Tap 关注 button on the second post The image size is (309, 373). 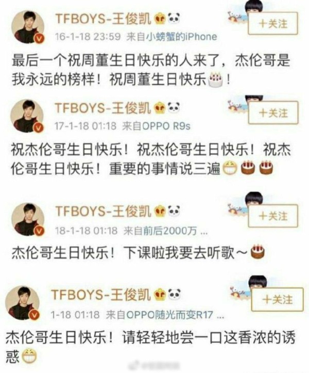coord(273,112)
